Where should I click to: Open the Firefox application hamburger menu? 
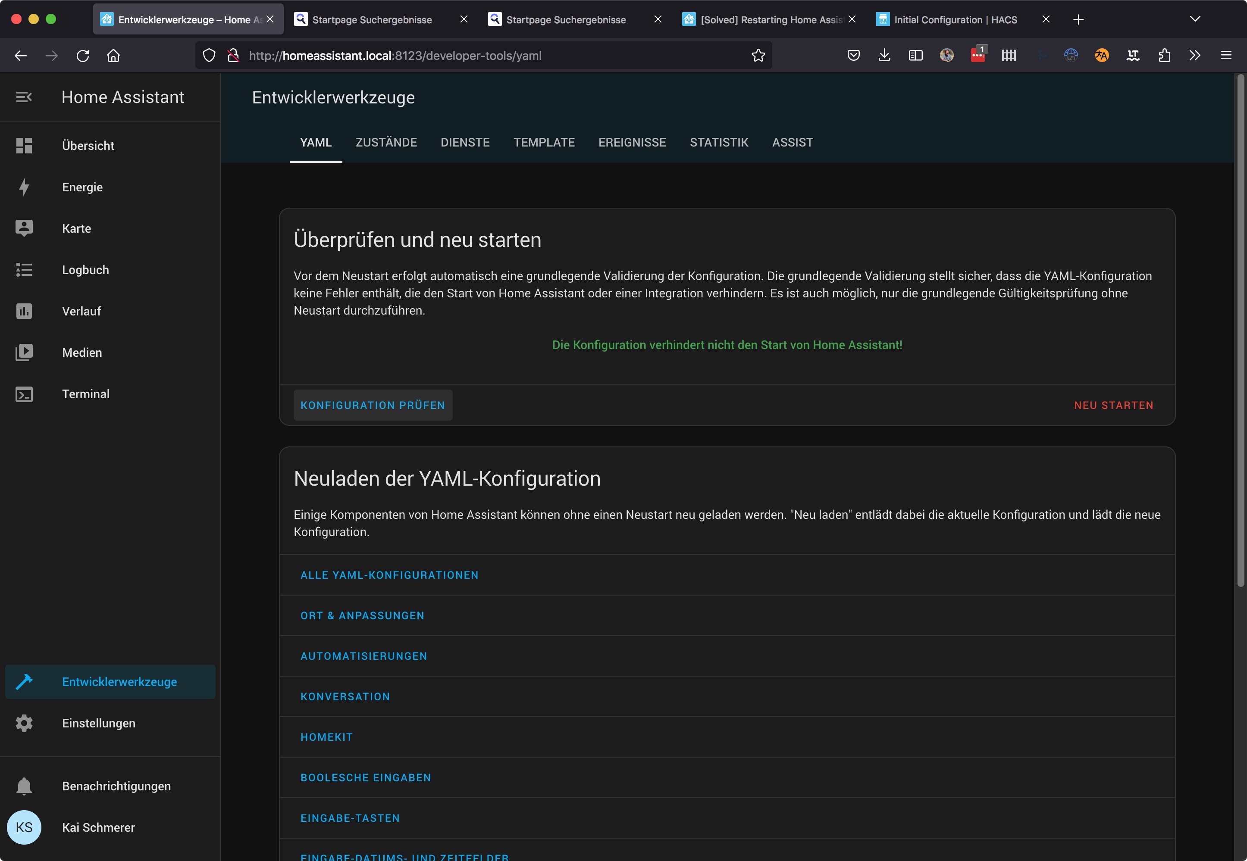tap(1226, 56)
